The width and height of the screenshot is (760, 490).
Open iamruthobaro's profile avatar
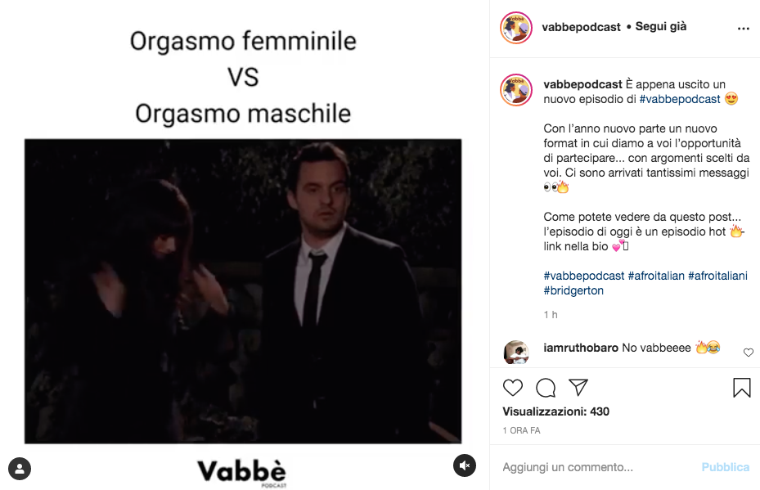coord(516,353)
